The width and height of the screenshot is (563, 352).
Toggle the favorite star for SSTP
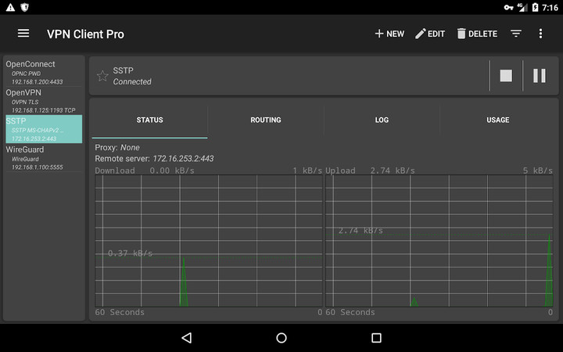[102, 76]
